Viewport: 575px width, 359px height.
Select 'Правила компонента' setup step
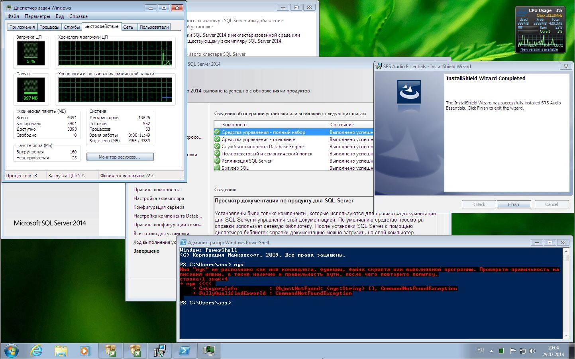157,190
